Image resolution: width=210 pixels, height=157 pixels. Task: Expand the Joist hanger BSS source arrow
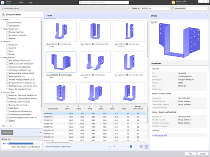(153, 135)
